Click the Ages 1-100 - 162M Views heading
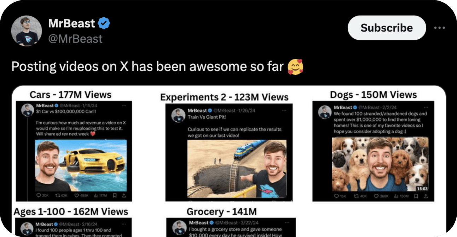Screen dimensions: 457x237 click(71, 211)
